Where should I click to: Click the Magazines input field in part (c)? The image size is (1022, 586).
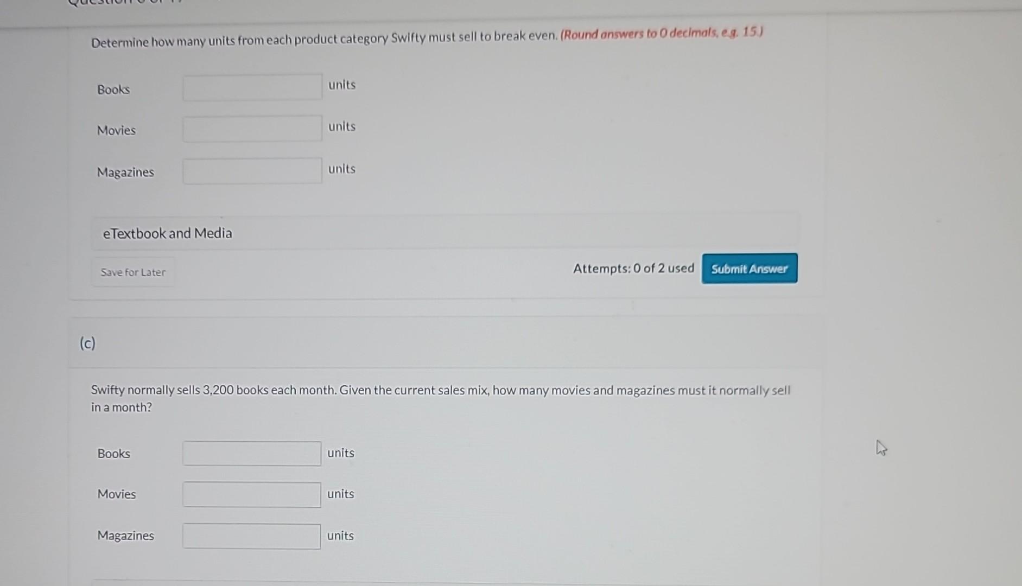pyautogui.click(x=251, y=536)
